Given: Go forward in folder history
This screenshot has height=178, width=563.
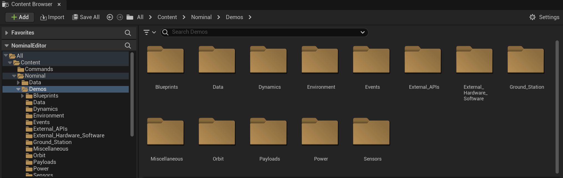Looking at the screenshot, I should click(x=120, y=17).
